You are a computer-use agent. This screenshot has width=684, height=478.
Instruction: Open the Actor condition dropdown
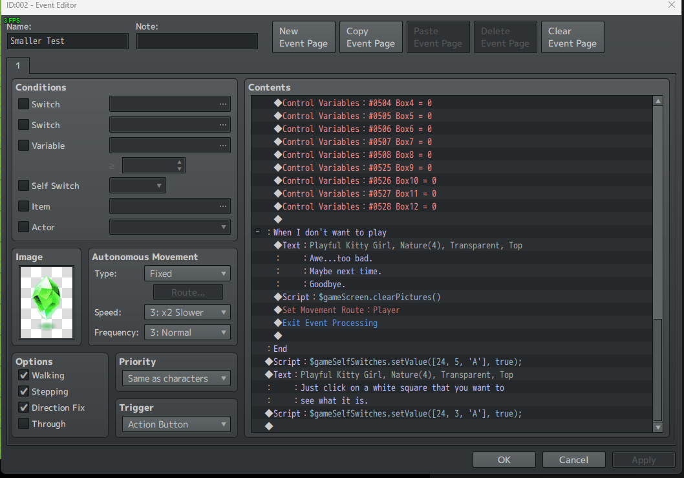point(169,227)
